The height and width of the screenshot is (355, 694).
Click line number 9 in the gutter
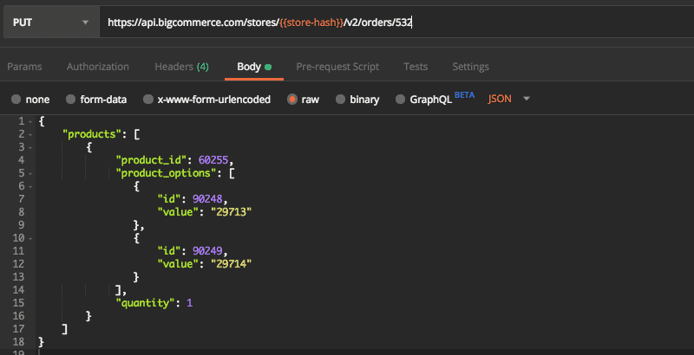point(22,225)
